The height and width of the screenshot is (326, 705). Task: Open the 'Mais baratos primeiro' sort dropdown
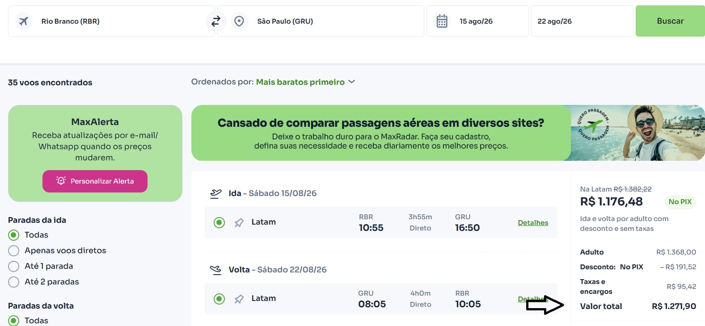[305, 82]
